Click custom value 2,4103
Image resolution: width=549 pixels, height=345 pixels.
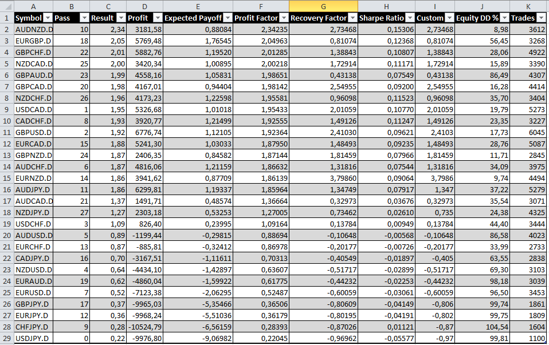(x=435, y=133)
